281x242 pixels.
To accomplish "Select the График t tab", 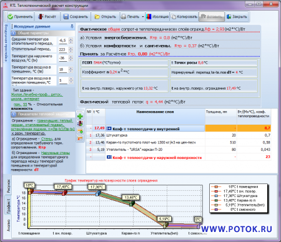I will click(x=8, y=206).
